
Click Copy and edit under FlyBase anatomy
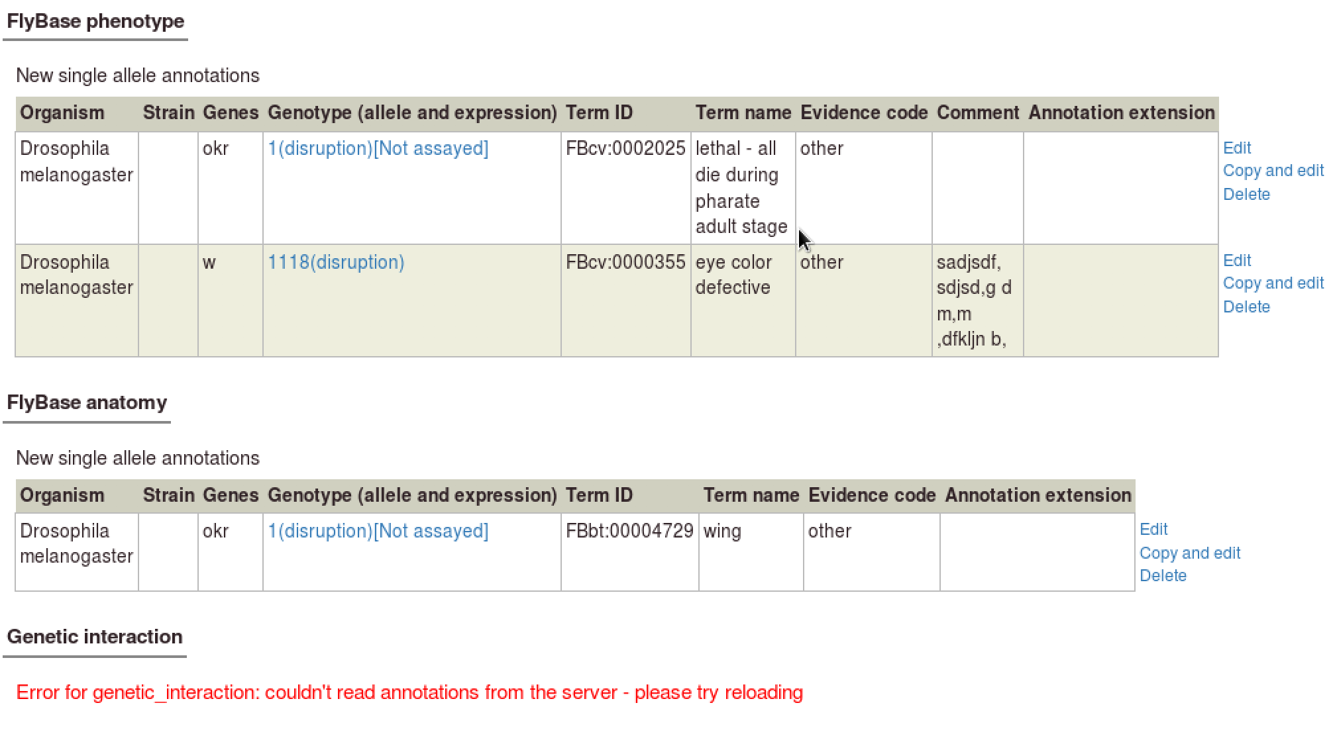[x=1189, y=553]
